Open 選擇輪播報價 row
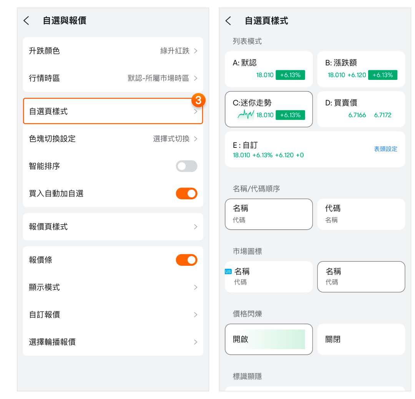The height and width of the screenshot is (399, 415). 113,342
